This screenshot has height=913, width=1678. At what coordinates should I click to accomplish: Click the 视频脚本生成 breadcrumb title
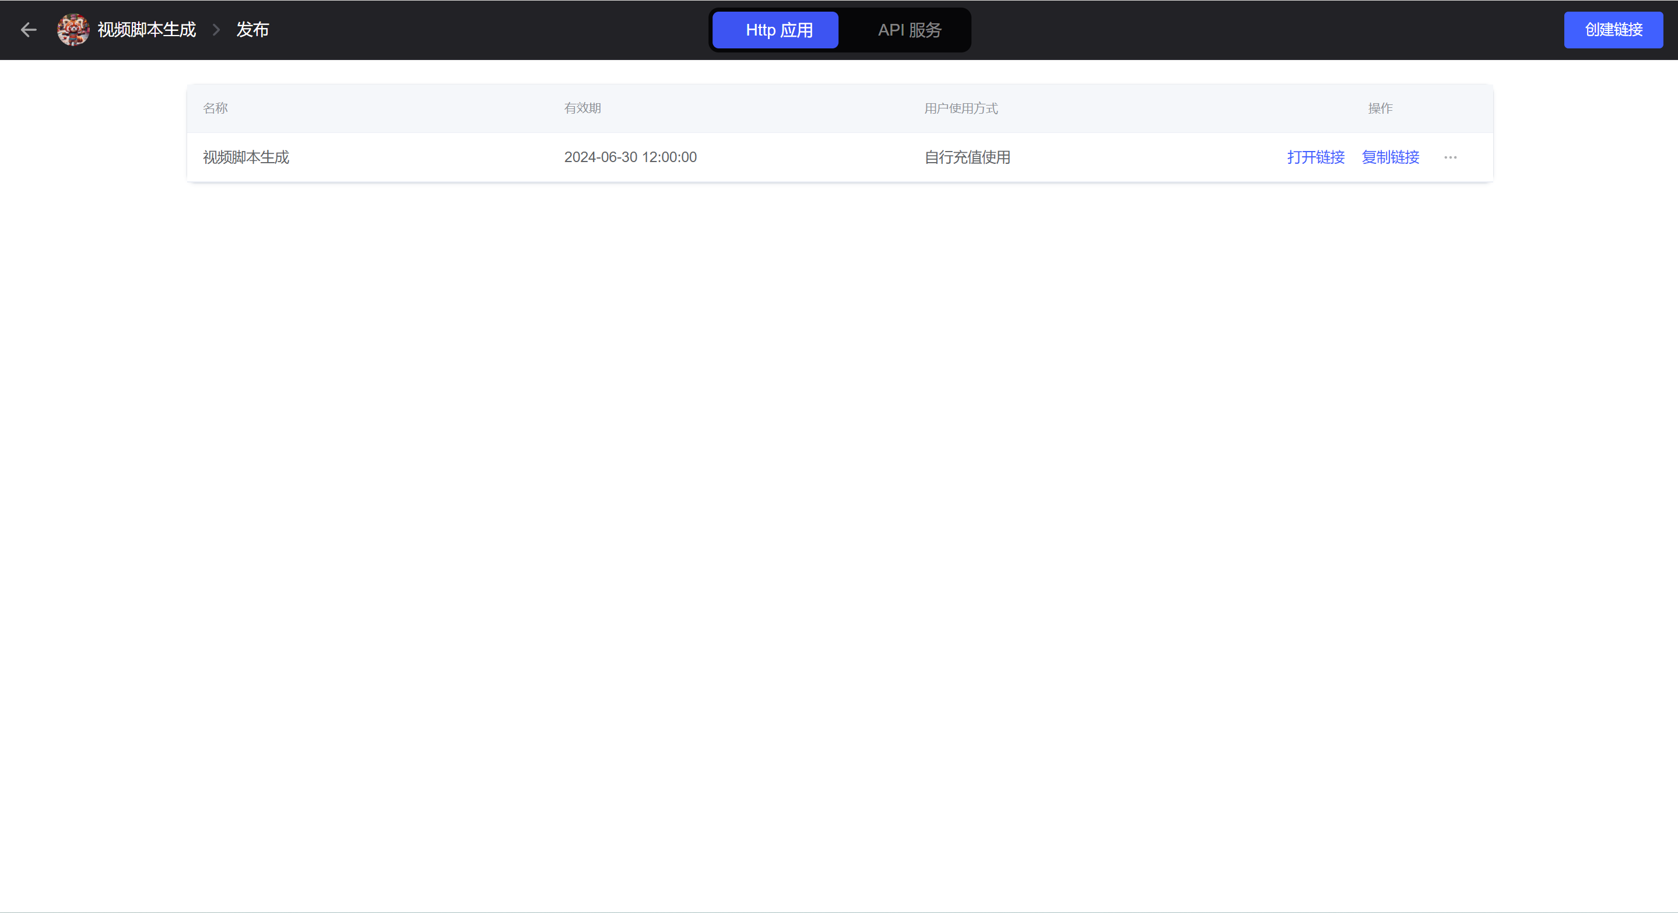146,30
